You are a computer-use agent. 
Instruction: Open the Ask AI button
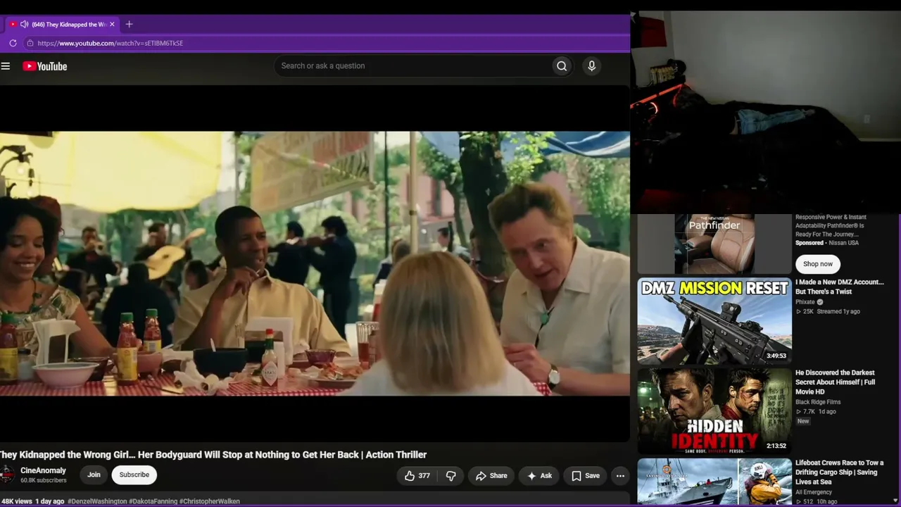(x=539, y=475)
